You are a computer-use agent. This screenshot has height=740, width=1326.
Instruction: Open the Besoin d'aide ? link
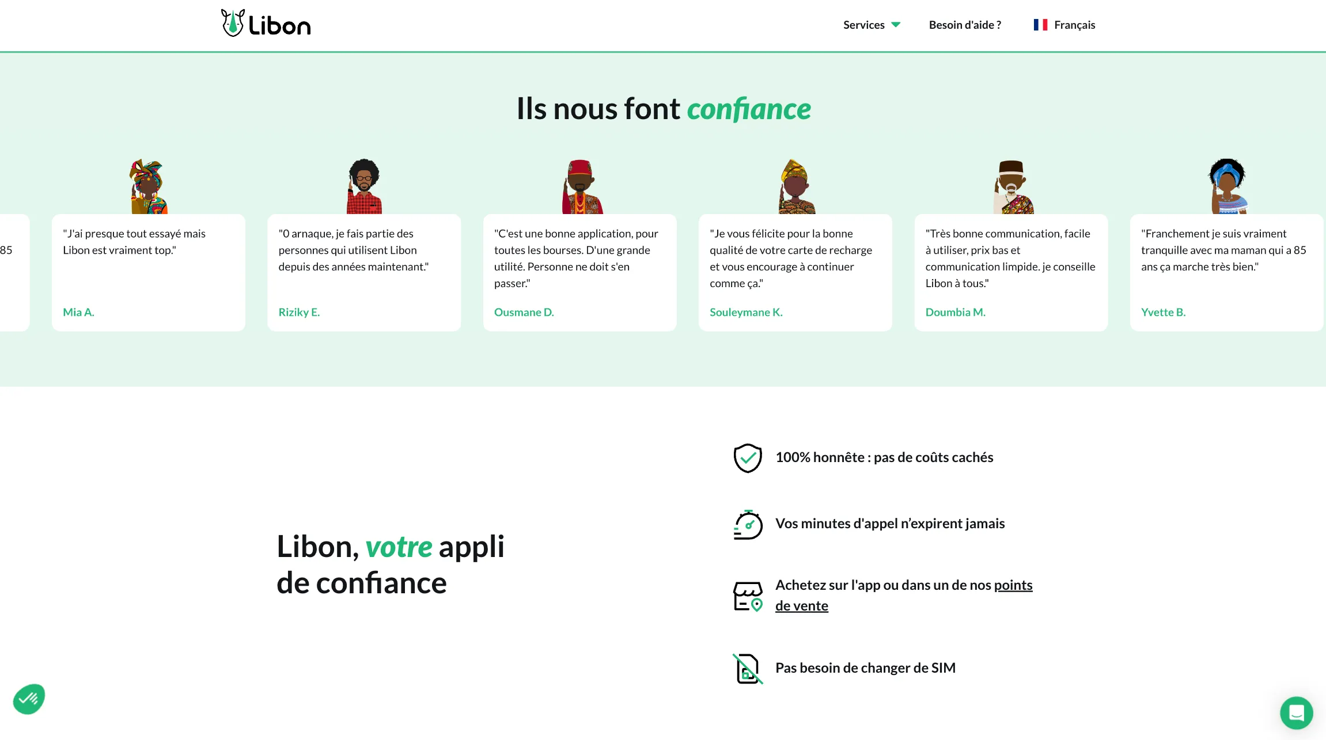[965, 25]
